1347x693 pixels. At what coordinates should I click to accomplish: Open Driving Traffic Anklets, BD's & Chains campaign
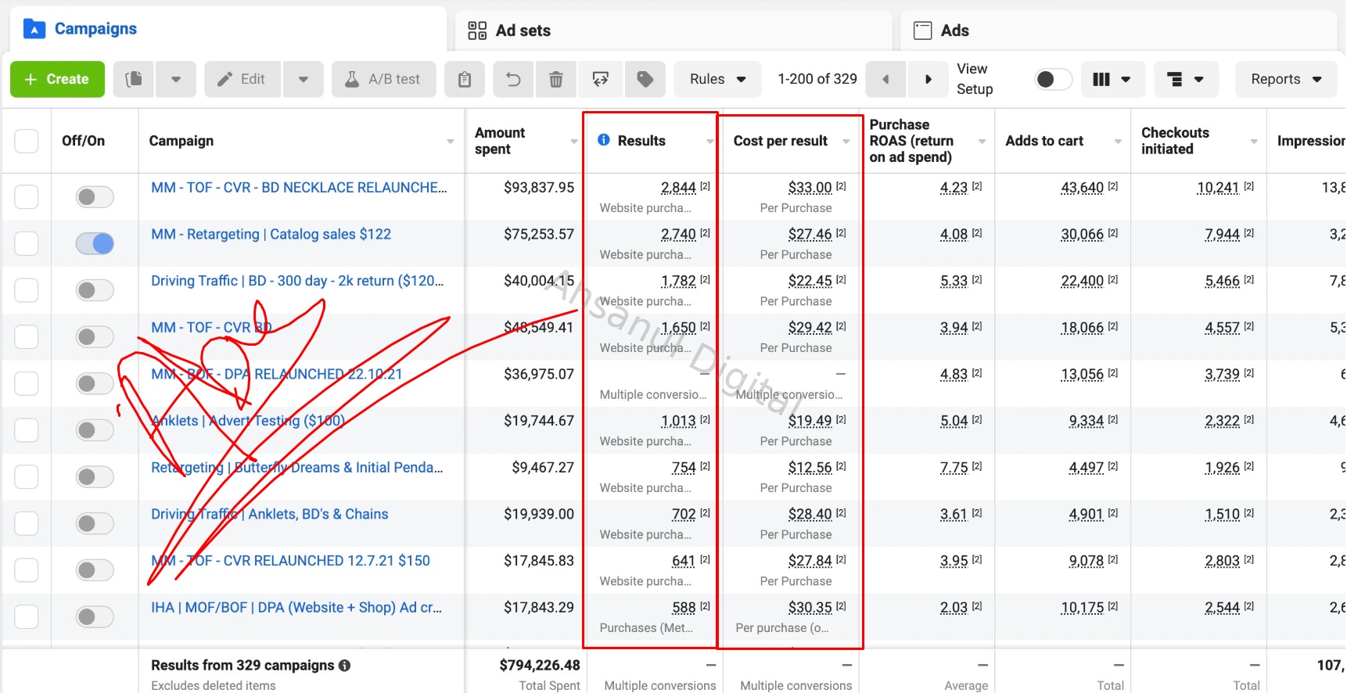(269, 514)
